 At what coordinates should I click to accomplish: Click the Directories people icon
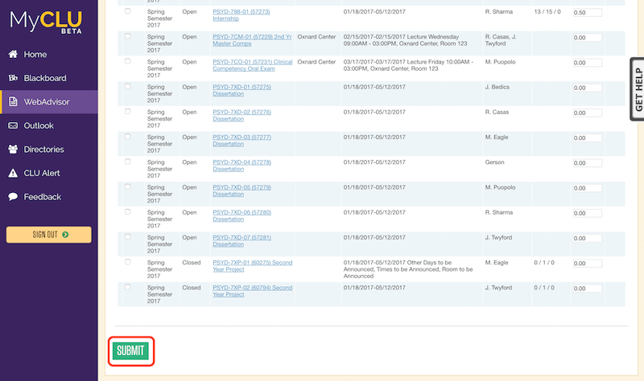(x=13, y=150)
